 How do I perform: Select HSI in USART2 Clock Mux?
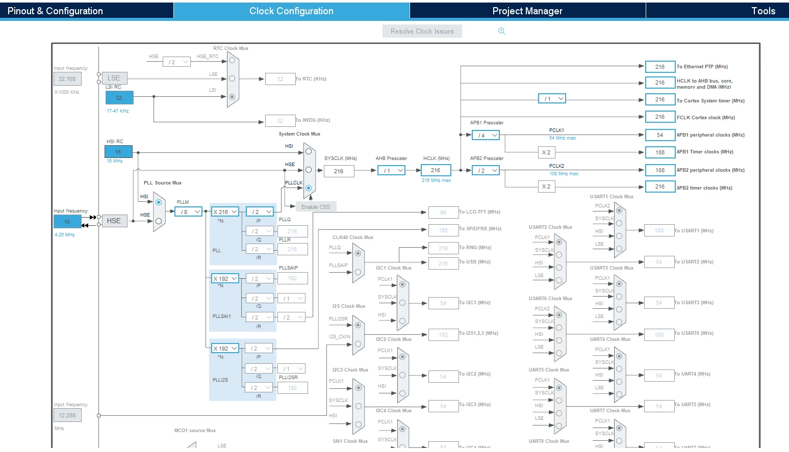tap(559, 268)
